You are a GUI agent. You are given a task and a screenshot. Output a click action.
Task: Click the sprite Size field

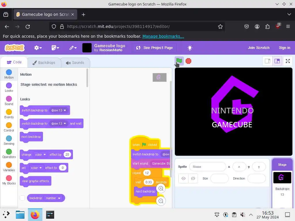219,178
